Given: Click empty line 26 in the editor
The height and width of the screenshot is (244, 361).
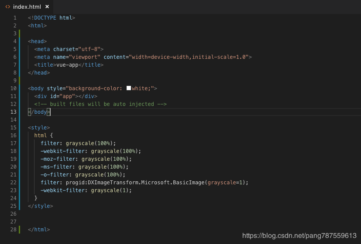Looking at the screenshot, I should point(193,214).
